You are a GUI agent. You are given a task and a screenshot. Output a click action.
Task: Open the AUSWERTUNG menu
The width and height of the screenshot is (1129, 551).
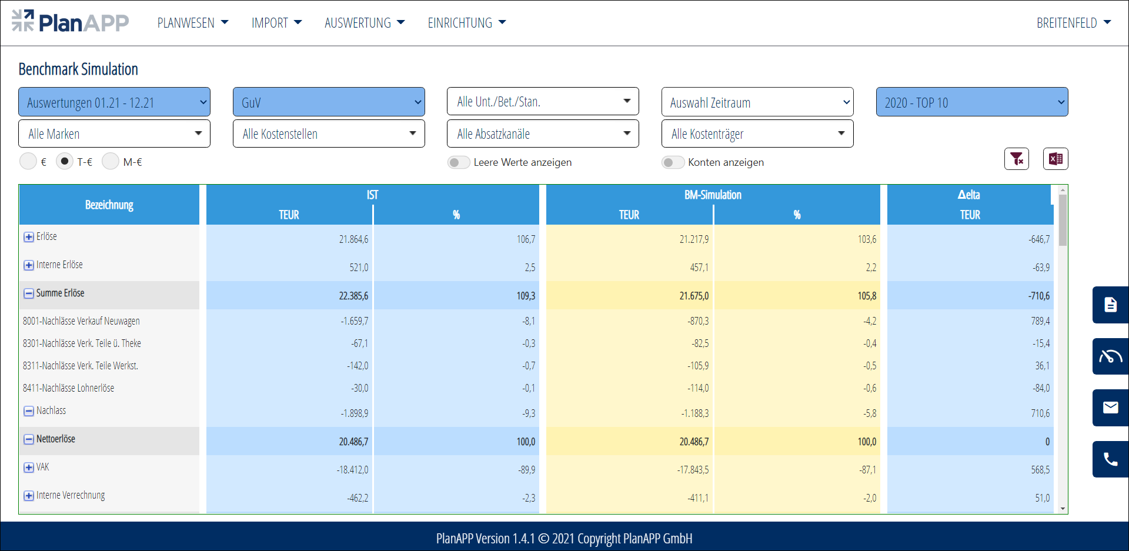pyautogui.click(x=365, y=23)
